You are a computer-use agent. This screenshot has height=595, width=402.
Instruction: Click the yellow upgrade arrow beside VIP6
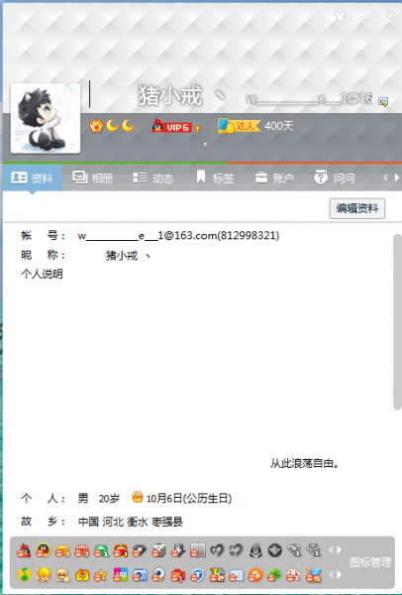coord(197,129)
